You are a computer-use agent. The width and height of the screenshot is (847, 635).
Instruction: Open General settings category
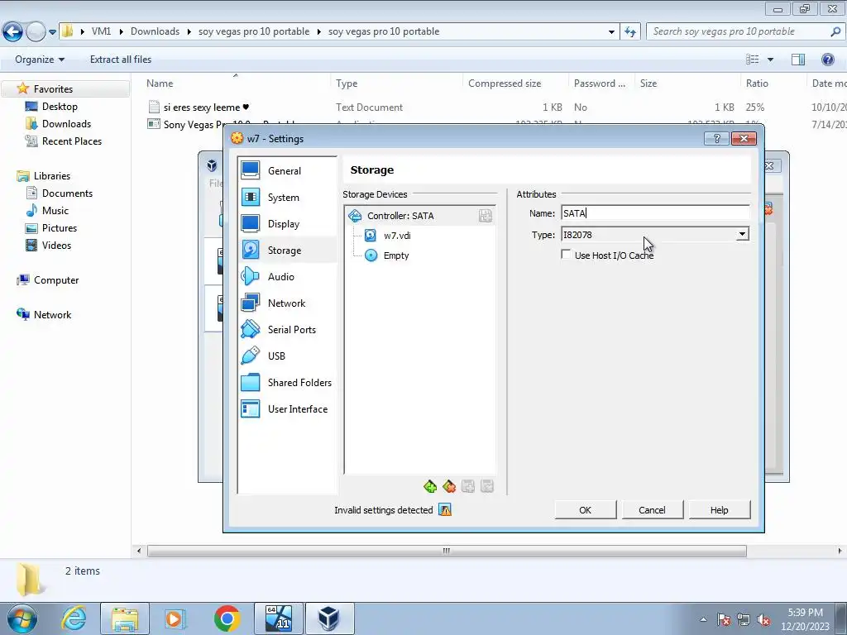coord(287,170)
